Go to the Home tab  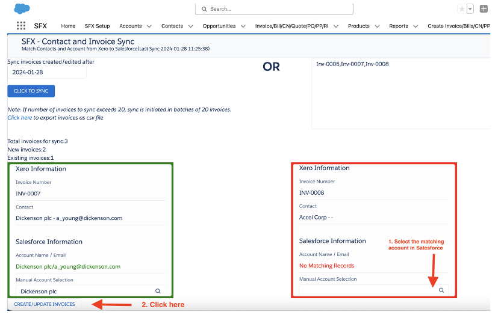coord(68,26)
